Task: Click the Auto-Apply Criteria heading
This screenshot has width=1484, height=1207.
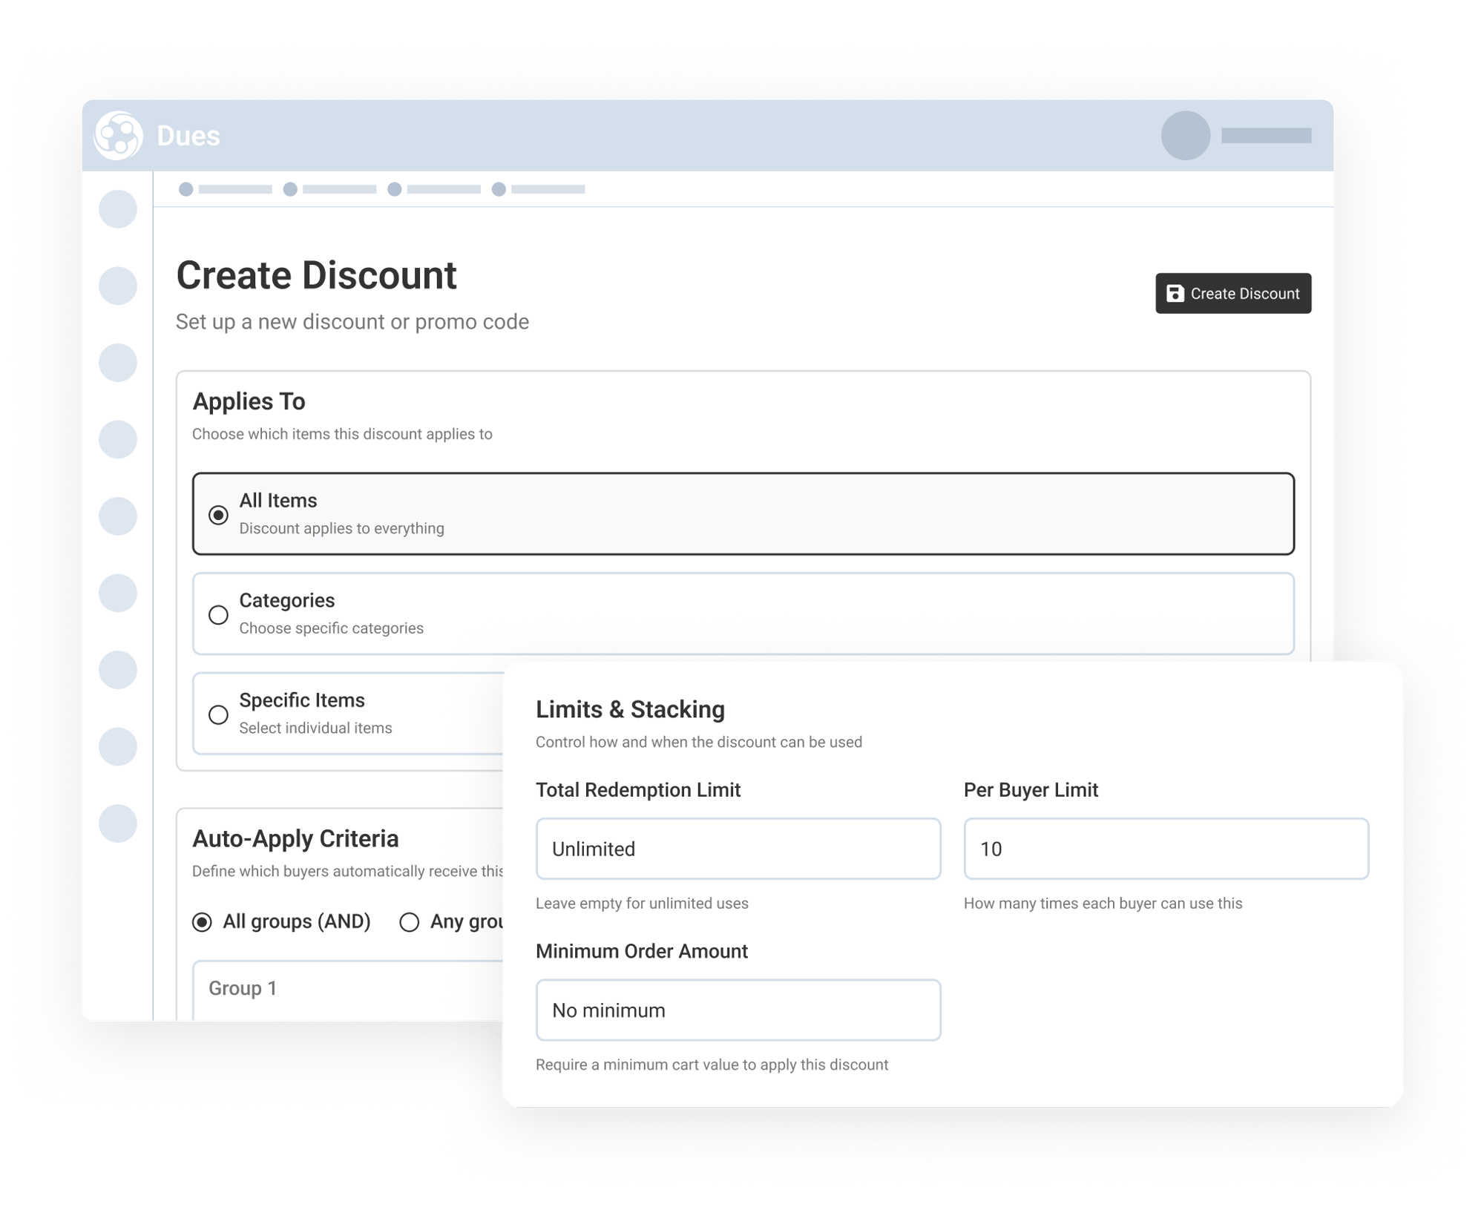Action: click(295, 838)
